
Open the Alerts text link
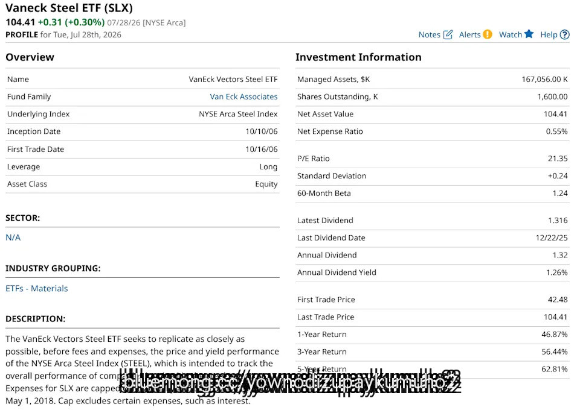pyautogui.click(x=469, y=35)
